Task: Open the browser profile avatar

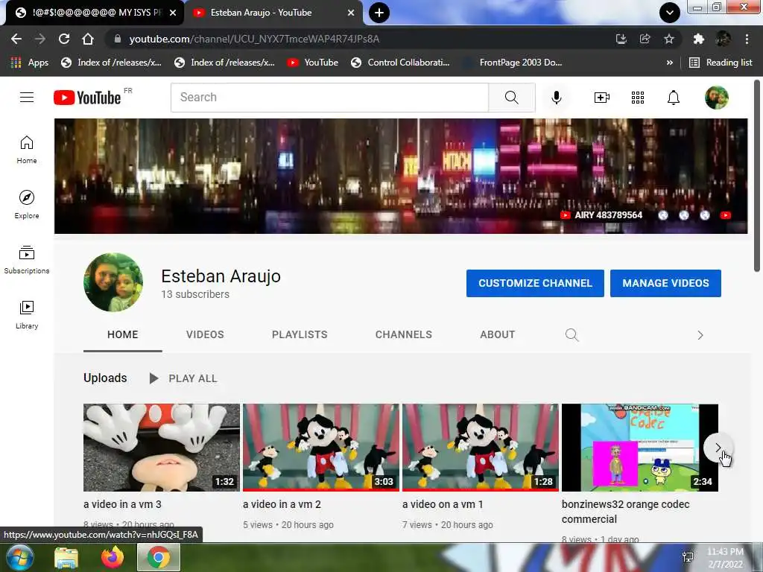Action: click(x=723, y=39)
